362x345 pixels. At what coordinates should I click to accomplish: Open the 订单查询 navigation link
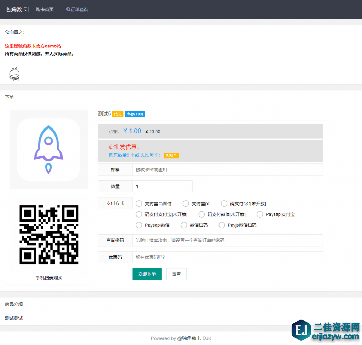pyautogui.click(x=80, y=10)
